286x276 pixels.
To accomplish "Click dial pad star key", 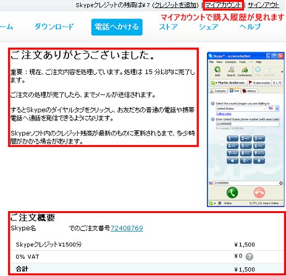I will tap(232, 161).
